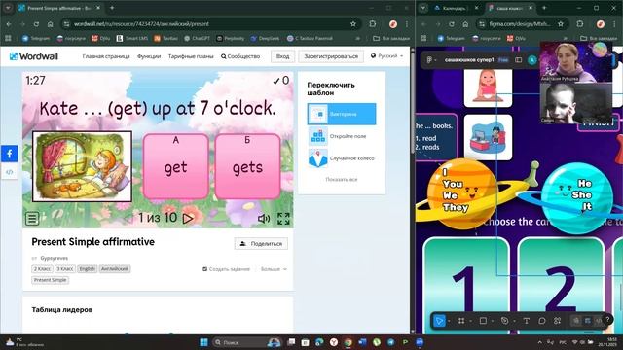
Task: Switch to the Present Simple affirmative tab
Action: click(59, 8)
